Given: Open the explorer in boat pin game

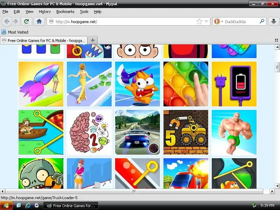Looking at the screenshot, I should point(41,132).
